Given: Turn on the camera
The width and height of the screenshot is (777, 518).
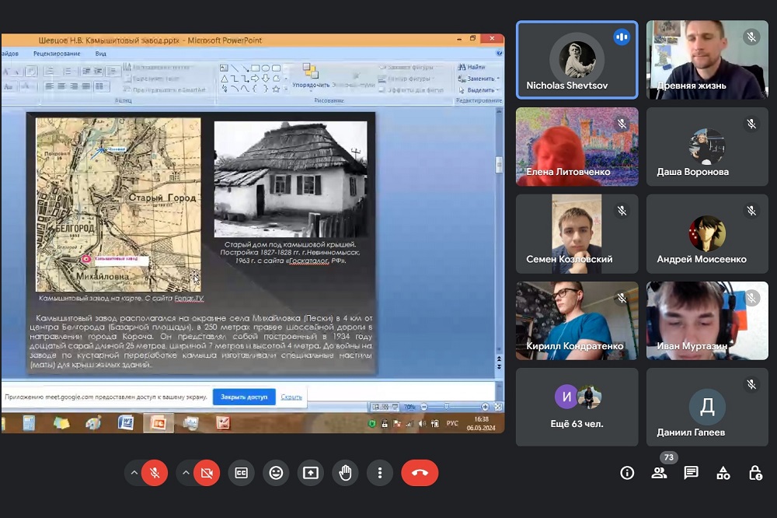Looking at the screenshot, I should [x=207, y=473].
